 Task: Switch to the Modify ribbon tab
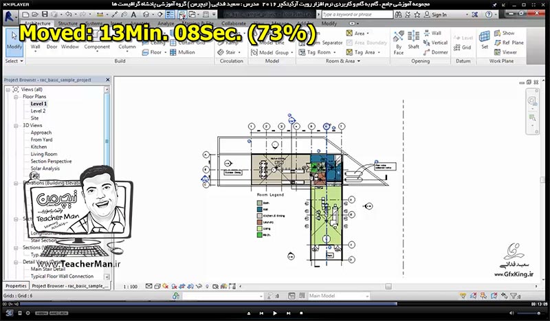point(329,23)
